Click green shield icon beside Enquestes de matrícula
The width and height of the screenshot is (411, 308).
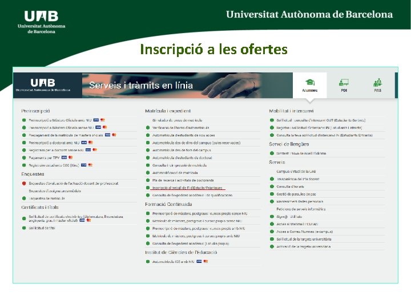coord(24,198)
